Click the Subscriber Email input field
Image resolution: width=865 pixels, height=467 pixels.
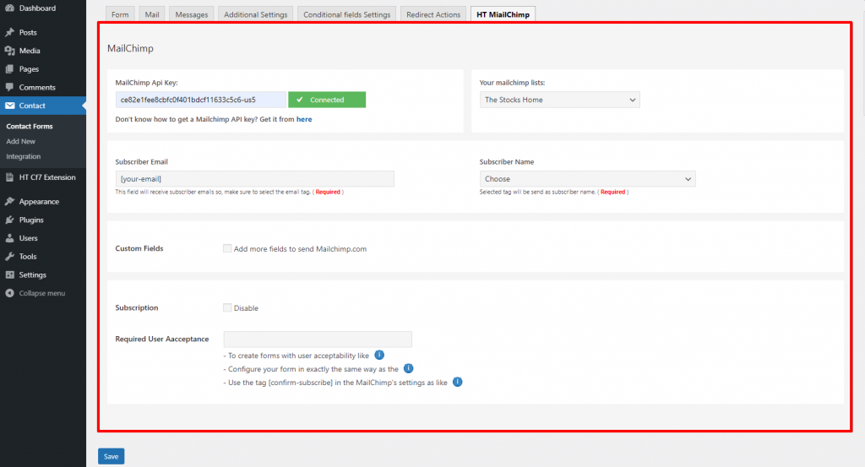(254, 179)
